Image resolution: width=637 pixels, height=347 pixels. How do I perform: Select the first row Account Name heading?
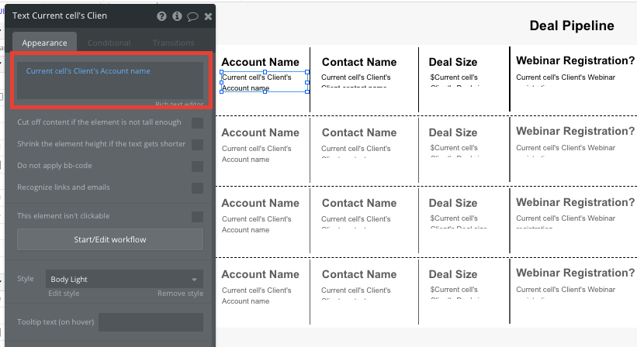260,62
